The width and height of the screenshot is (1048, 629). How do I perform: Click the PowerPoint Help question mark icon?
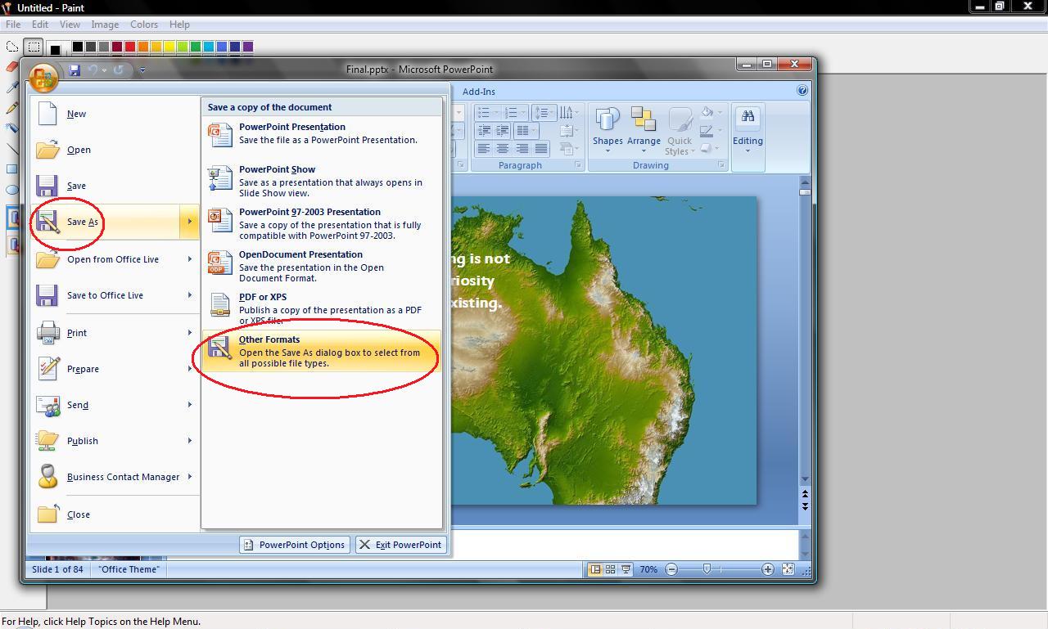click(x=802, y=91)
